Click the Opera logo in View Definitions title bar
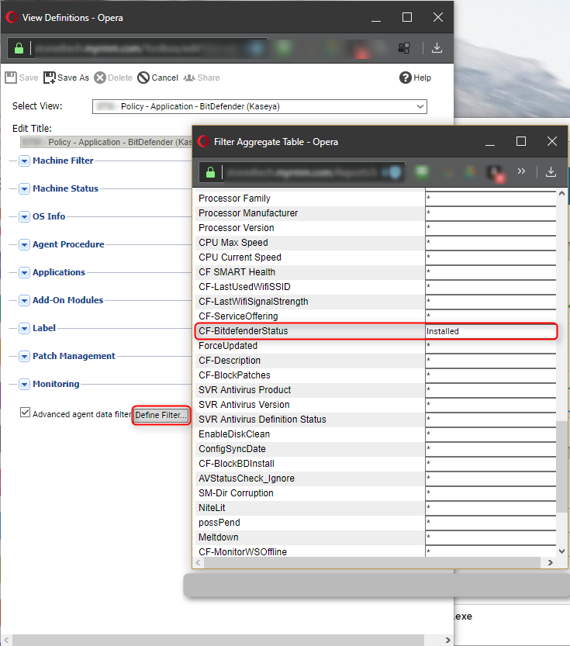This screenshot has height=646, width=570. (x=12, y=17)
